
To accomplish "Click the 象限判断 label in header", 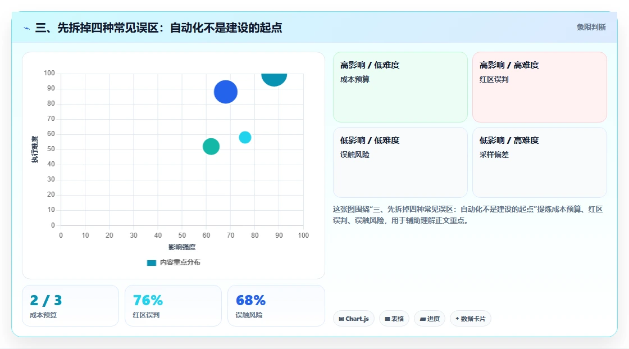I will click(x=591, y=28).
